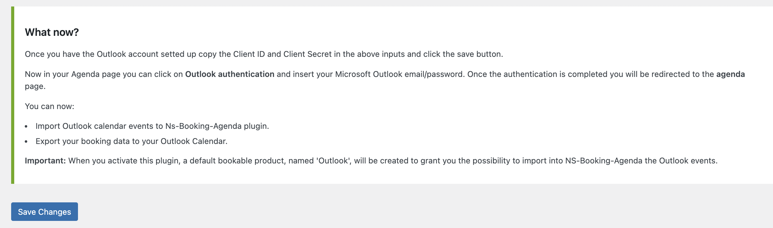Click the 'Export your booking data' list item

coord(132,141)
